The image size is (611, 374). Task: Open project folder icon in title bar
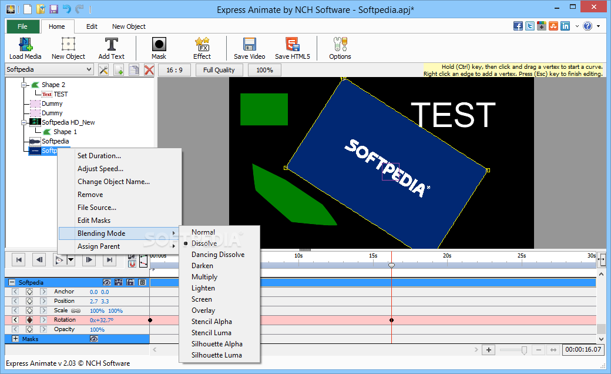(x=41, y=9)
